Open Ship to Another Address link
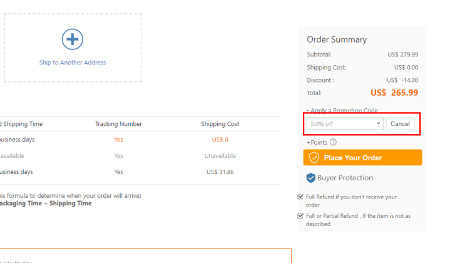465x263 pixels. tap(73, 63)
